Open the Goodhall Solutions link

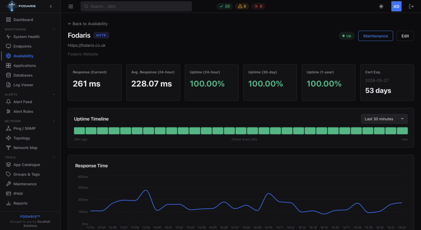[37, 224]
